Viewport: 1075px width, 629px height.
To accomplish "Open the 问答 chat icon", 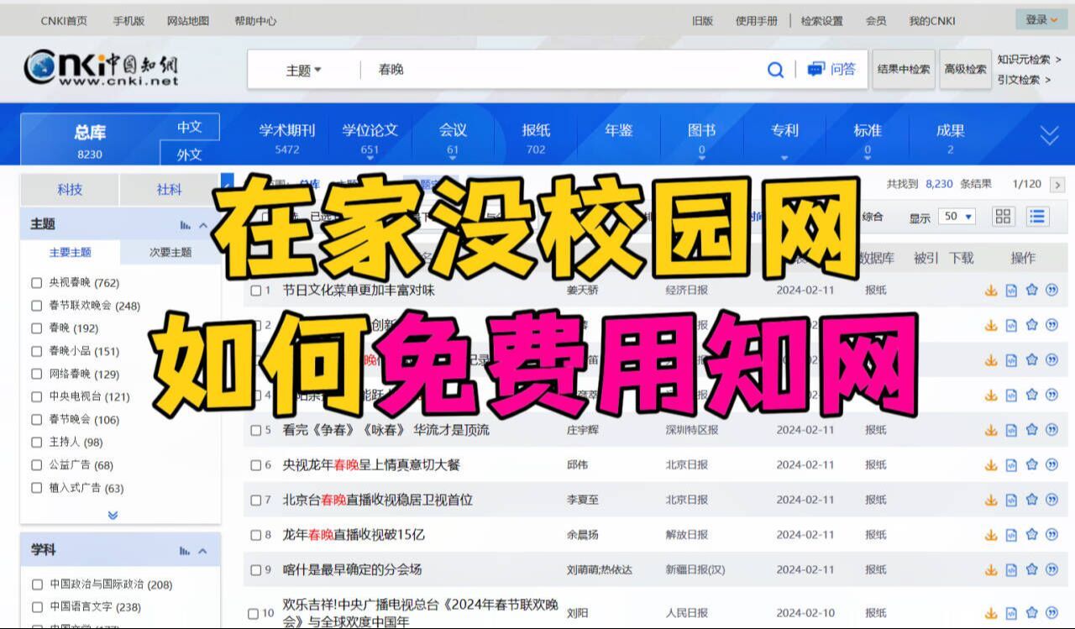I will [831, 70].
